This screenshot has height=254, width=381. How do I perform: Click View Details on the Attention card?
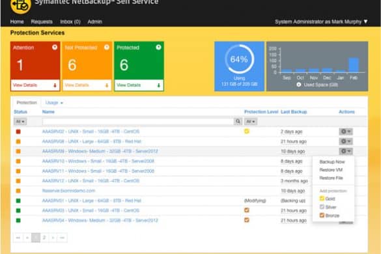(35, 85)
